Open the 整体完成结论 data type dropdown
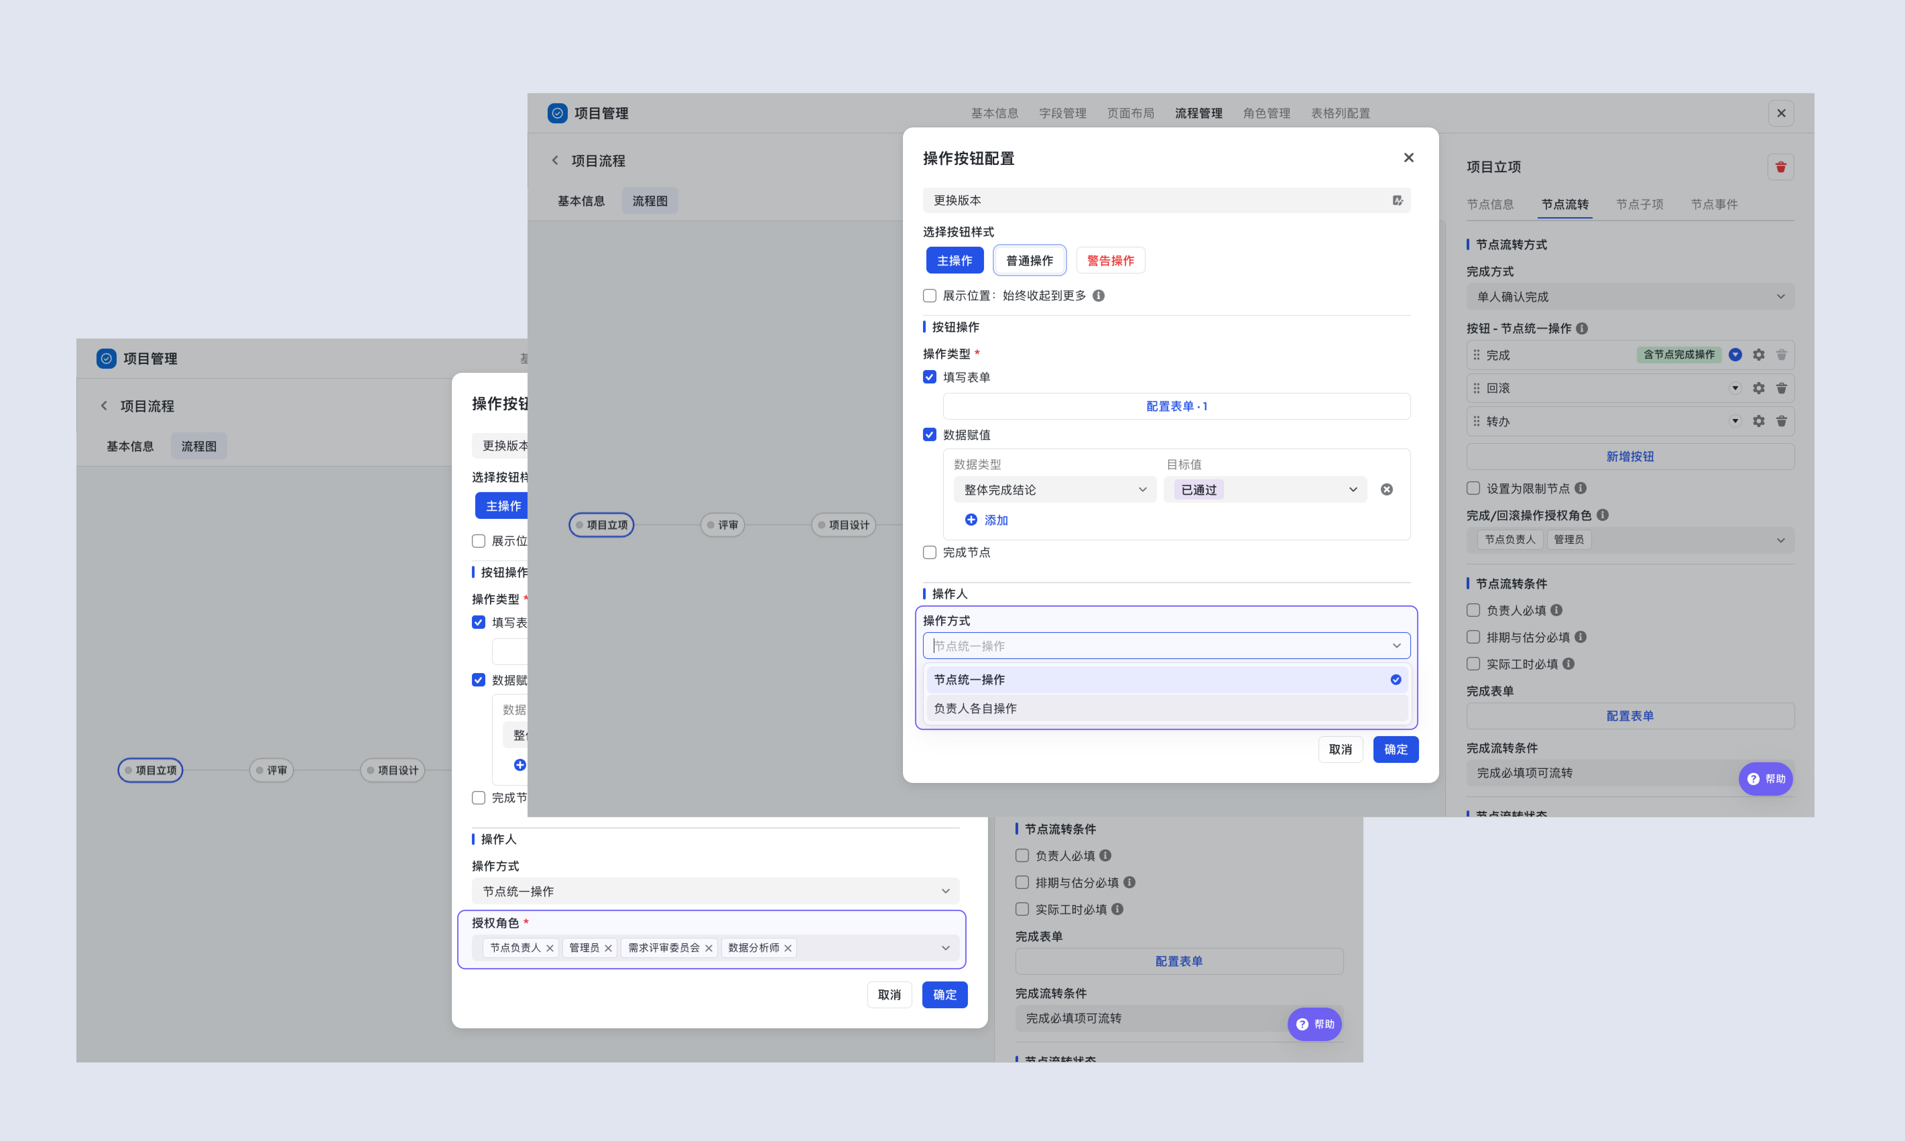Screen dimensions: 1905x1141 pos(1055,490)
